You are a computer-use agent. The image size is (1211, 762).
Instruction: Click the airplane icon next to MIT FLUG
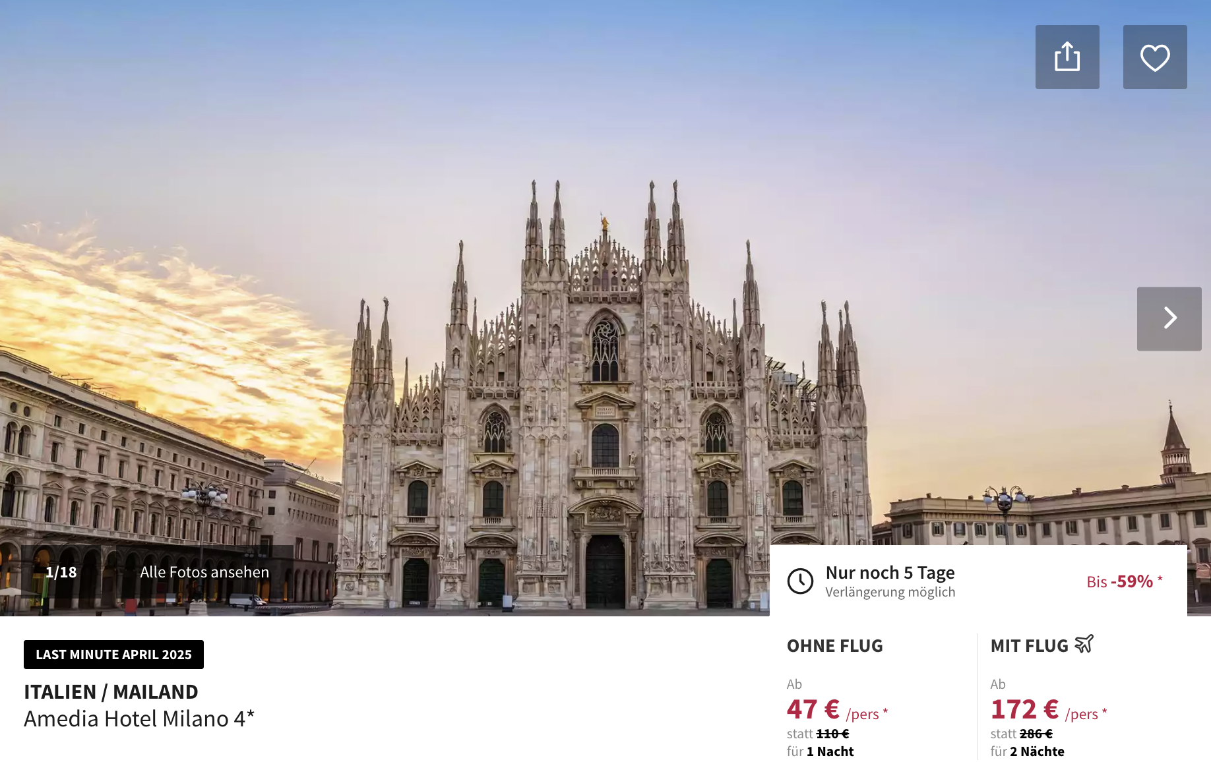pyautogui.click(x=1084, y=644)
